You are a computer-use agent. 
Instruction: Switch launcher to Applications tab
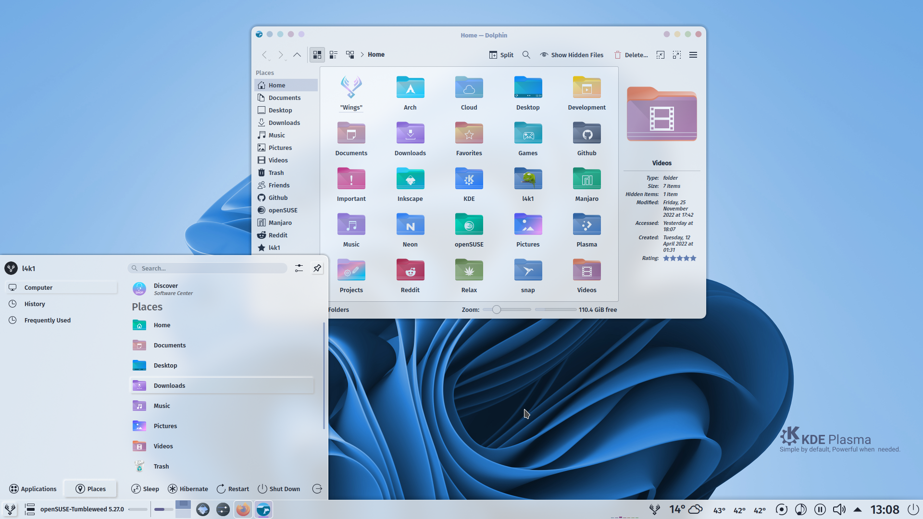[x=33, y=489]
